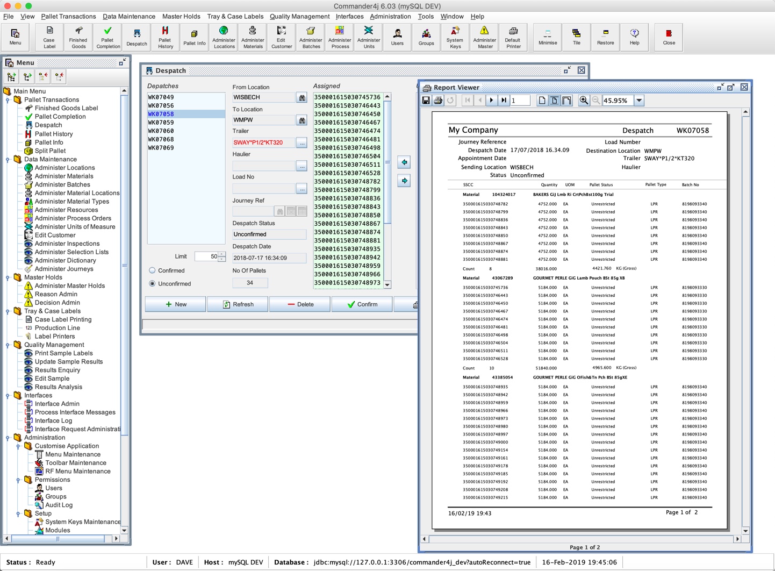This screenshot has height=571, width=775.
Task: Go to last page in Report Viewer
Action: (x=504, y=101)
